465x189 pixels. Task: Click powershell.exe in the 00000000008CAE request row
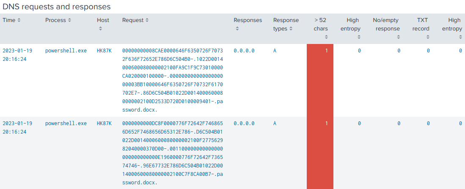tap(66, 51)
